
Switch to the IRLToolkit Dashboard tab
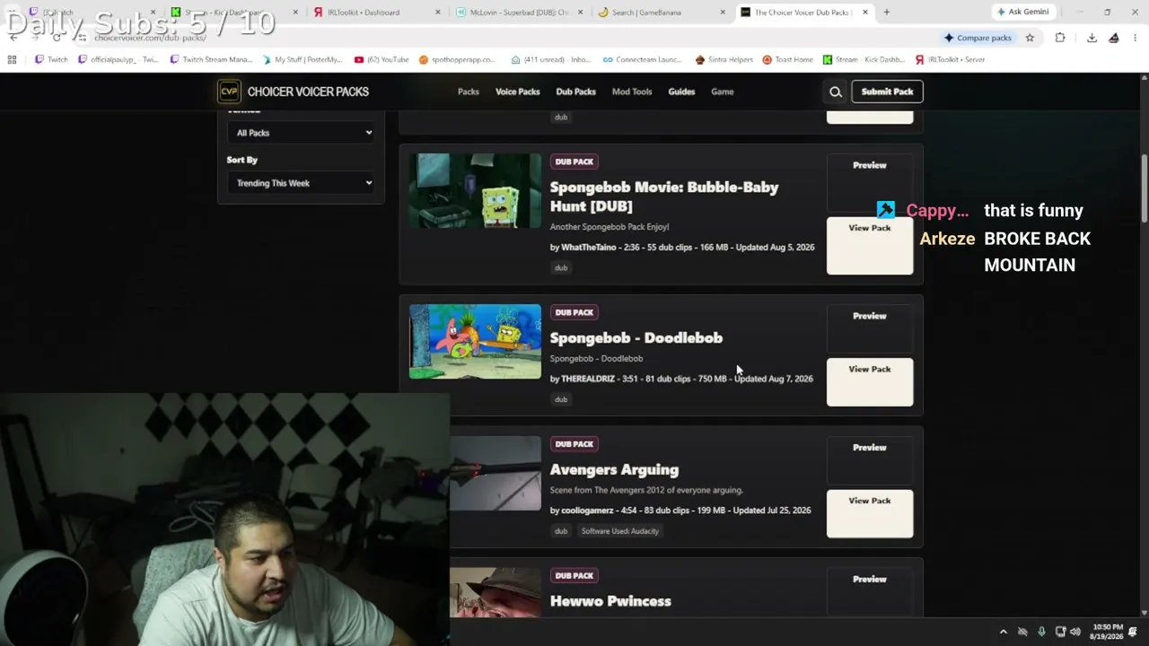377,13
